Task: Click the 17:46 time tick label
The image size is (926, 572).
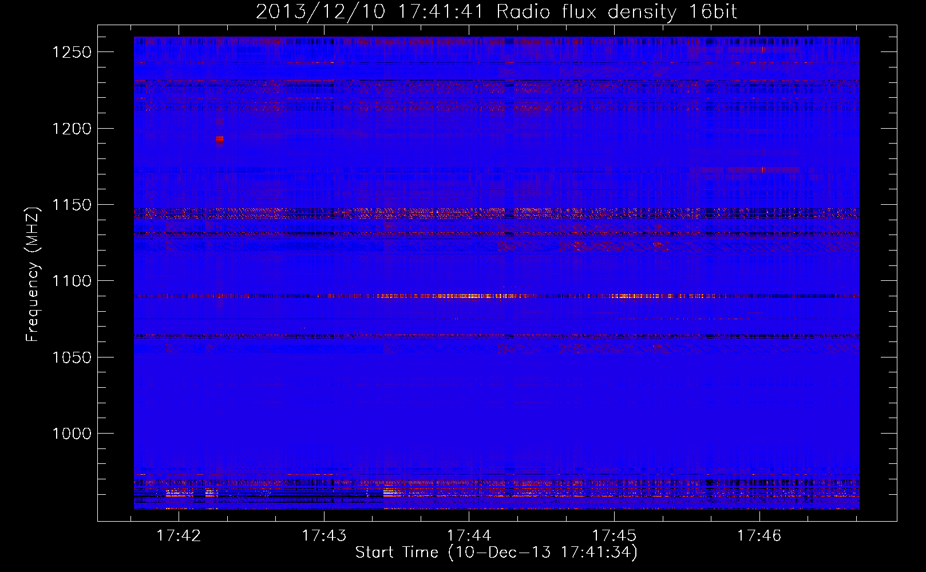Action: (759, 535)
